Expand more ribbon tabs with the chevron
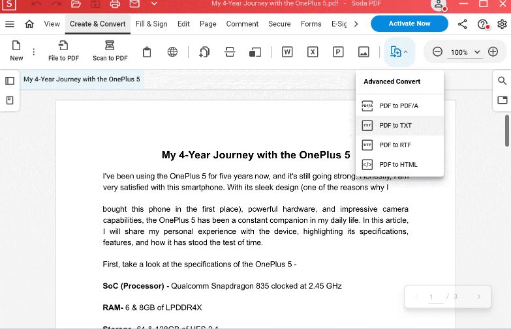Image resolution: width=511 pixels, height=329 pixels. [356, 23]
